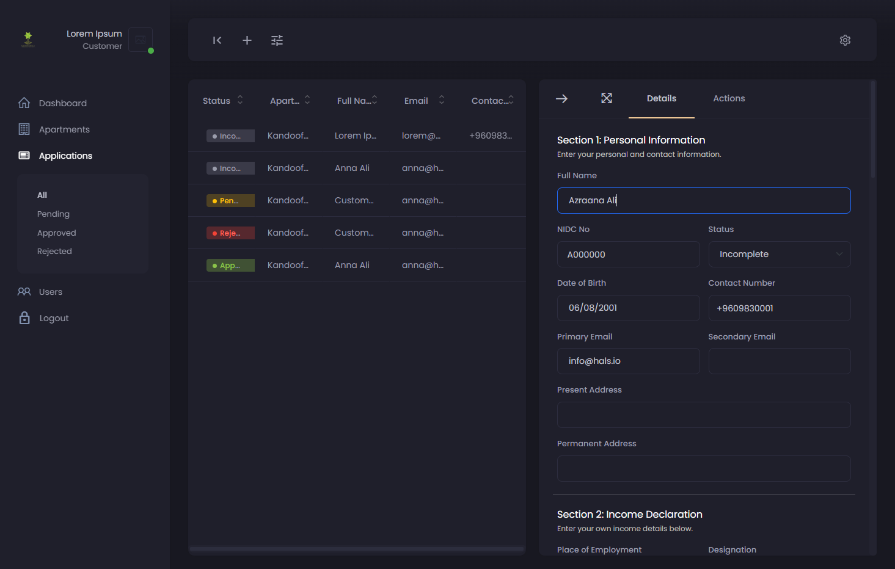
Task: Show All applications filter
Action: (42, 195)
